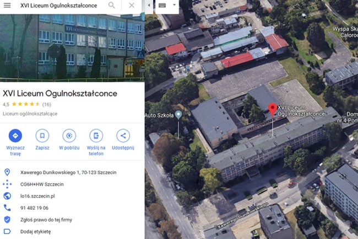The width and height of the screenshot is (358, 239).
Task: Click Zgłoś prawo do tej firmy
Action: pyautogui.click(x=46, y=220)
